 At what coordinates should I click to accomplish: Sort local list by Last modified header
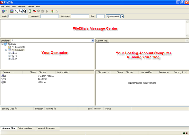[x=66, y=72]
